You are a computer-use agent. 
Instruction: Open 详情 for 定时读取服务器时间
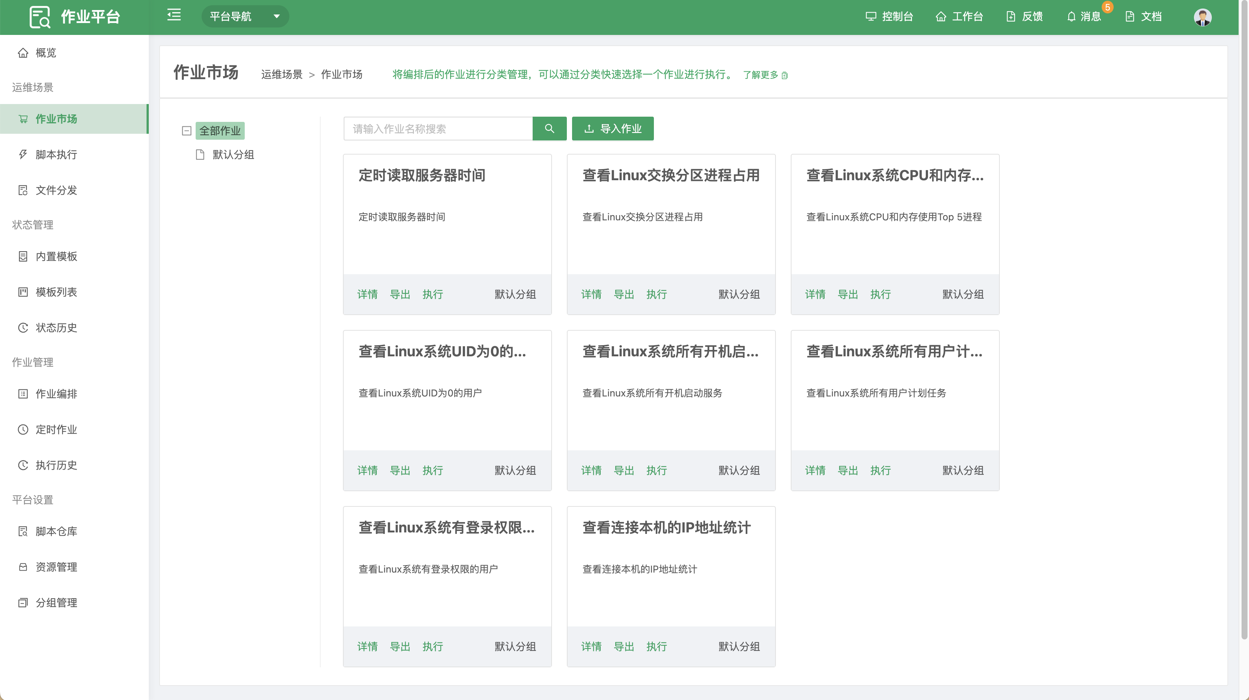pos(367,295)
